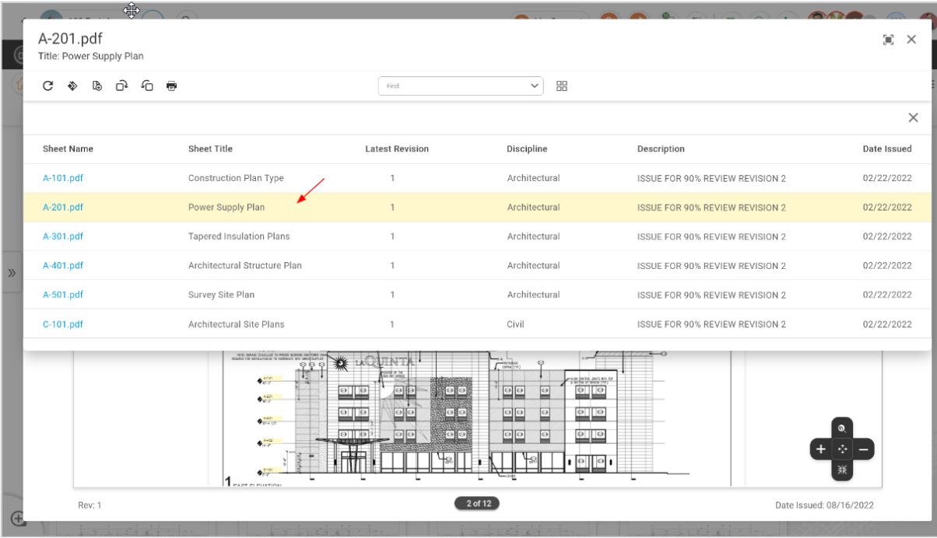
Task: Click the fit-to-screen collapse icon
Action: [842, 470]
